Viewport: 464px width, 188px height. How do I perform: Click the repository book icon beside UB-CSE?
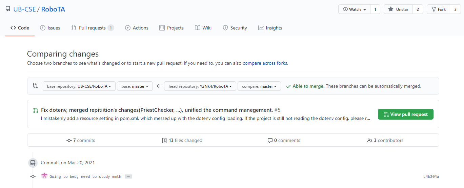(x=8, y=9)
